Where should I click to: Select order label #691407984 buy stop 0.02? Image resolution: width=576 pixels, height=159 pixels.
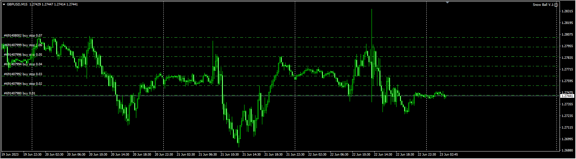pyautogui.click(x=23, y=84)
